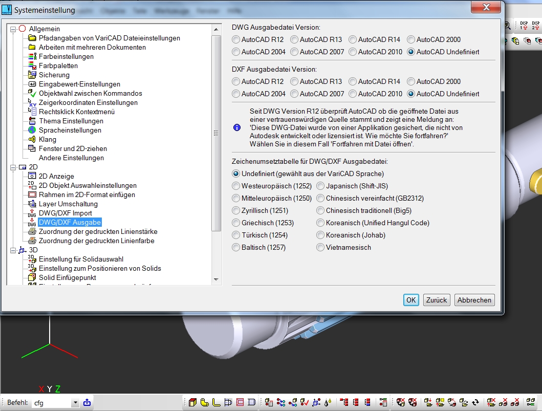Click the DWG import icon in tree

[x=32, y=213]
